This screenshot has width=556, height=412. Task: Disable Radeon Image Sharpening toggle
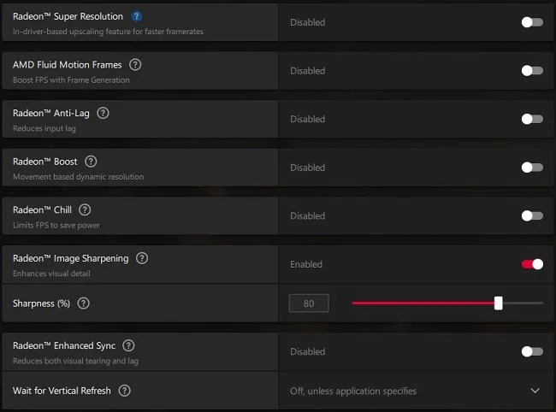532,264
